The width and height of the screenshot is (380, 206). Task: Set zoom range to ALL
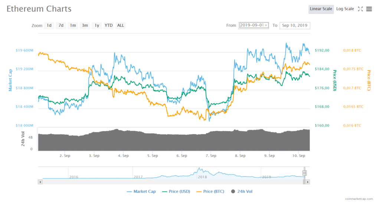click(121, 26)
